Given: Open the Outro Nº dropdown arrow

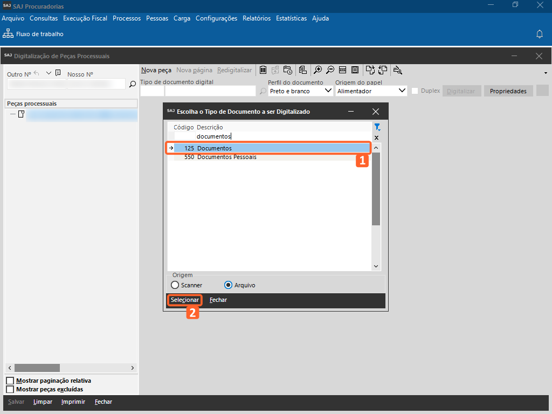Looking at the screenshot, I should click(49, 73).
